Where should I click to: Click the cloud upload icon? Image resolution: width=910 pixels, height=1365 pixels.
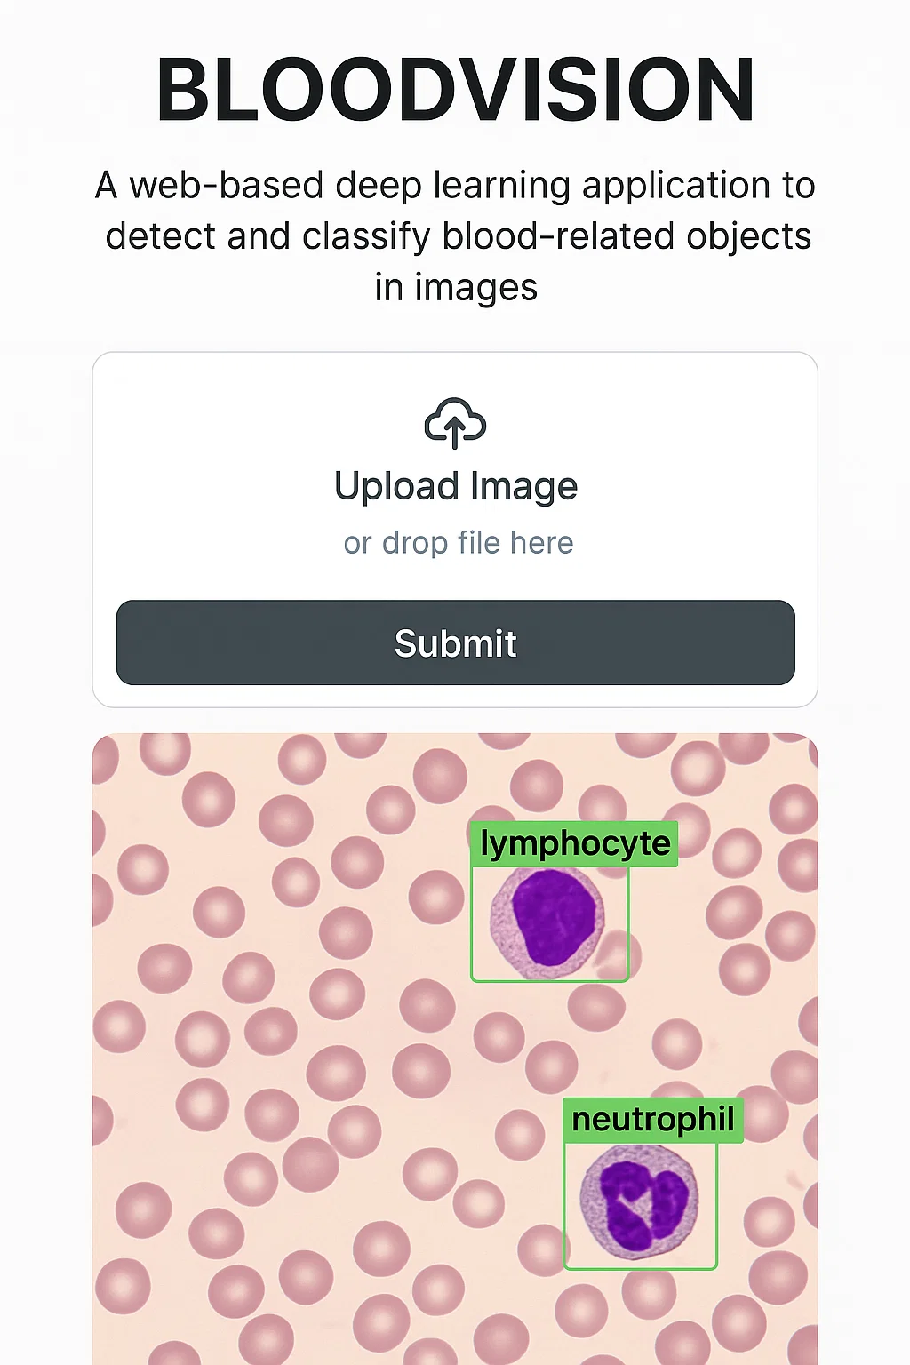[455, 423]
